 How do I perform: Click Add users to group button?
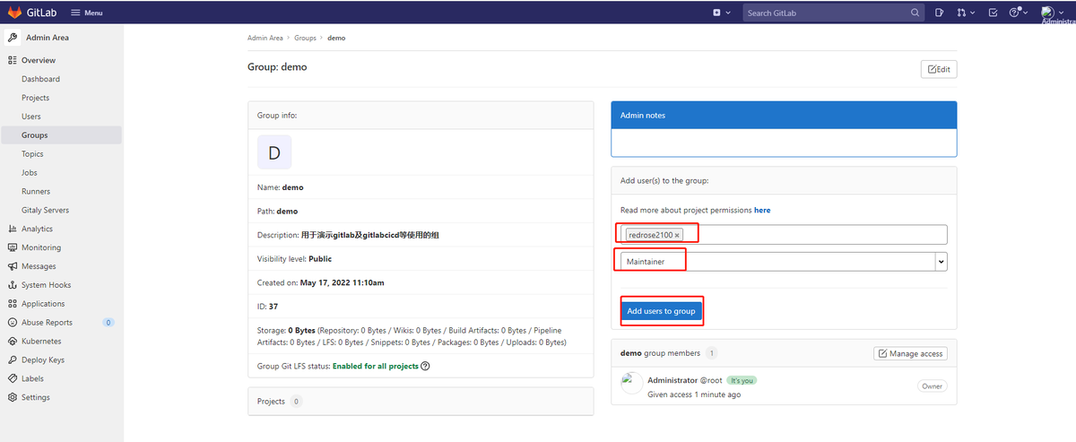coord(661,311)
